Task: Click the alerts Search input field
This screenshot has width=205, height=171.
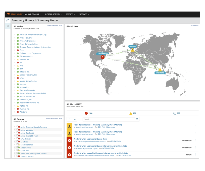Action: click(x=109, y=119)
